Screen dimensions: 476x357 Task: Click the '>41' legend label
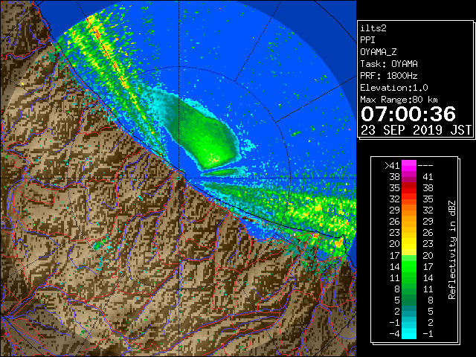[x=392, y=166]
